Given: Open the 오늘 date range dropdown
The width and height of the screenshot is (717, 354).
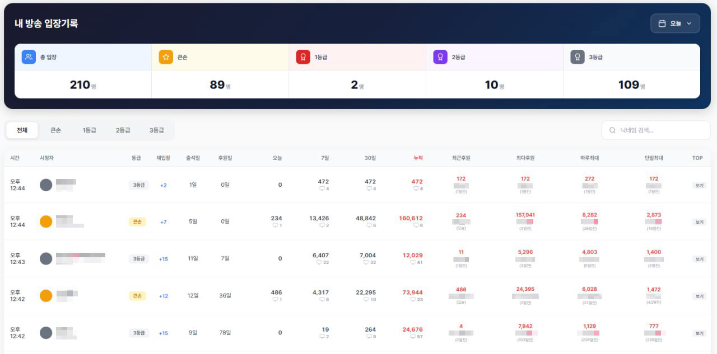Looking at the screenshot, I should pos(675,23).
